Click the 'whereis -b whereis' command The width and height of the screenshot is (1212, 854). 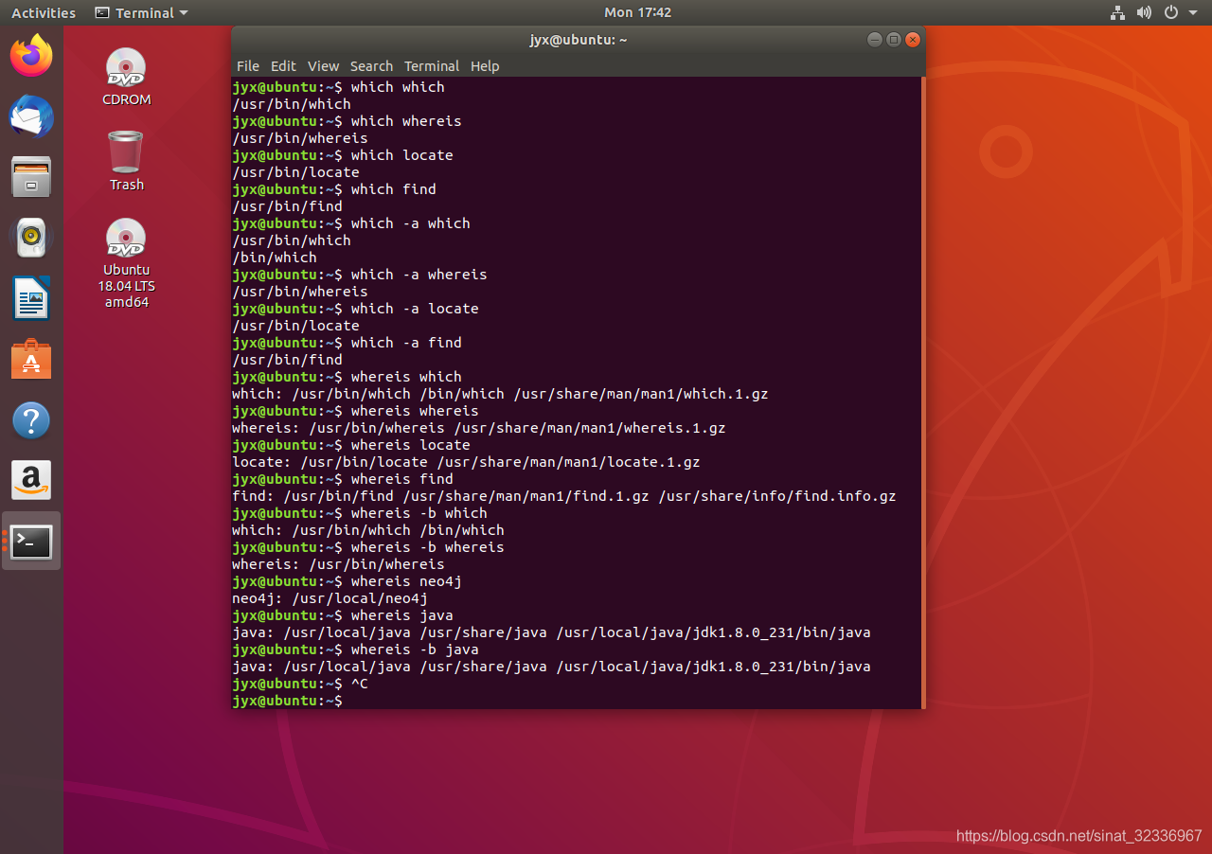(x=368, y=547)
